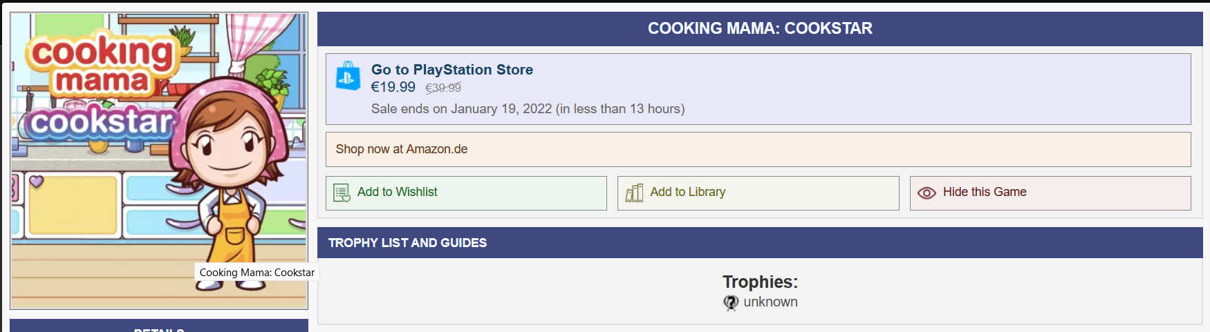This screenshot has width=1210, height=332.
Task: Click the eye icon to hide game
Action: pyautogui.click(x=927, y=193)
